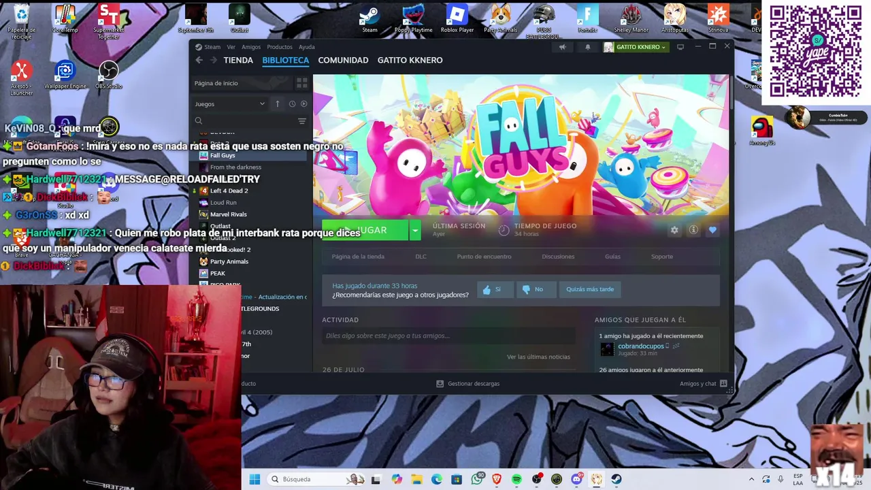This screenshot has height=490, width=871.
Task: Open Ver las últimas noticias link
Action: click(x=538, y=357)
